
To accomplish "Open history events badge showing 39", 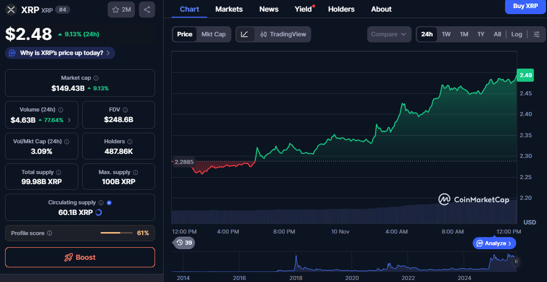I will [x=184, y=243].
